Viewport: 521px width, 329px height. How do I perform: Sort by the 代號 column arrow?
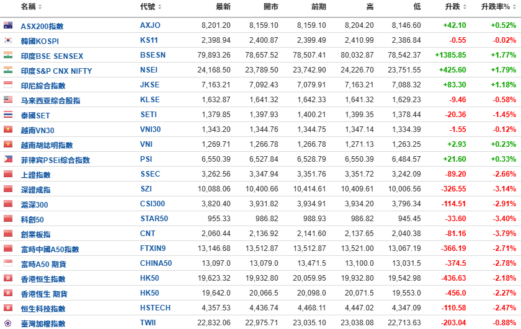pyautogui.click(x=159, y=7)
